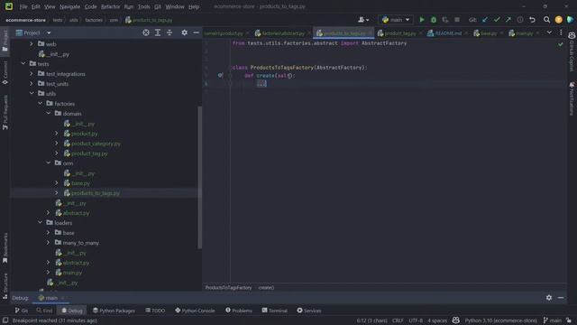Screen dimensions: 577x325
Task: Collapse all in Project tree
Action: click(x=169, y=32)
